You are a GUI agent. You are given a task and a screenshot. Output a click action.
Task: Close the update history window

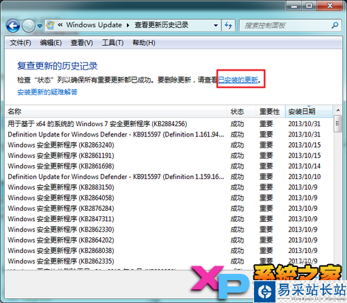click(330, 6)
